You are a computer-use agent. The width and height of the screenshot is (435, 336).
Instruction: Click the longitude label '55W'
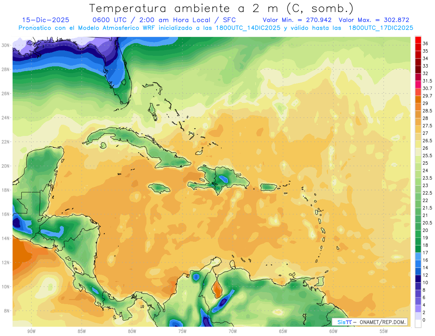coord(384,332)
